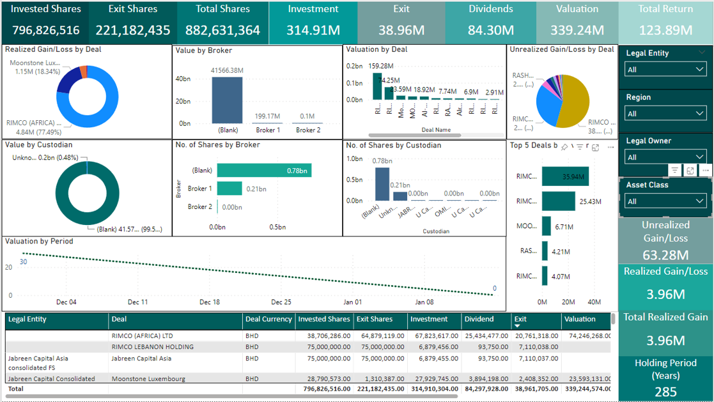Open more options above Asset Class slicer
The width and height of the screenshot is (714, 402).
click(705, 171)
